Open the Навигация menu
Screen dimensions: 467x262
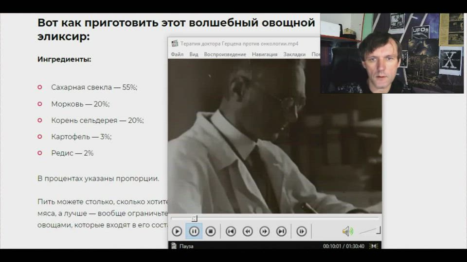pos(265,54)
